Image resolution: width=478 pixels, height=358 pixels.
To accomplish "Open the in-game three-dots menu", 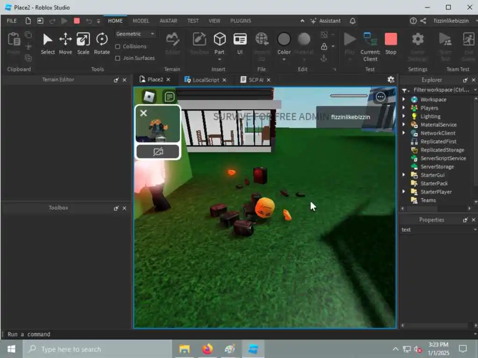I will [380, 97].
